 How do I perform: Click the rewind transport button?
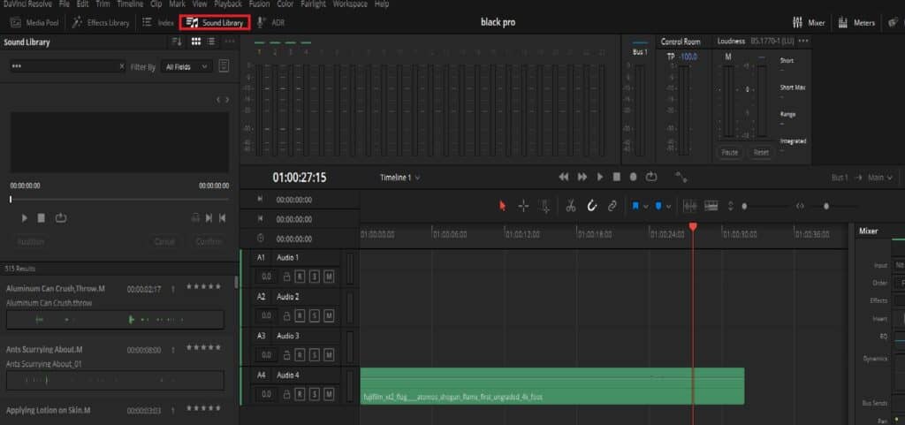tap(564, 177)
